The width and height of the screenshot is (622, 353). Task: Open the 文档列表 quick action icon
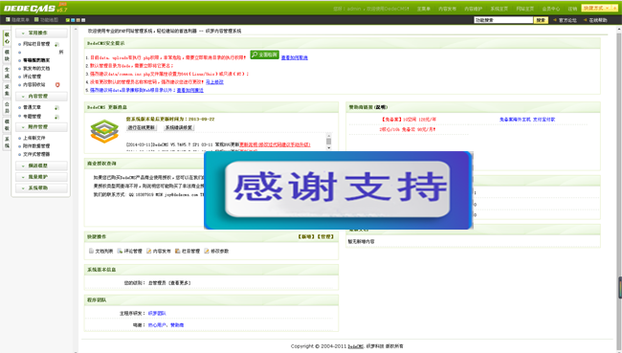coord(91,251)
